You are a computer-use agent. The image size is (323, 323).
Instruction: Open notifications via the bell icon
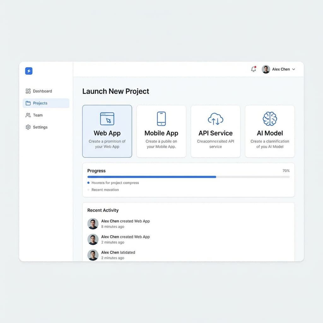(x=253, y=69)
